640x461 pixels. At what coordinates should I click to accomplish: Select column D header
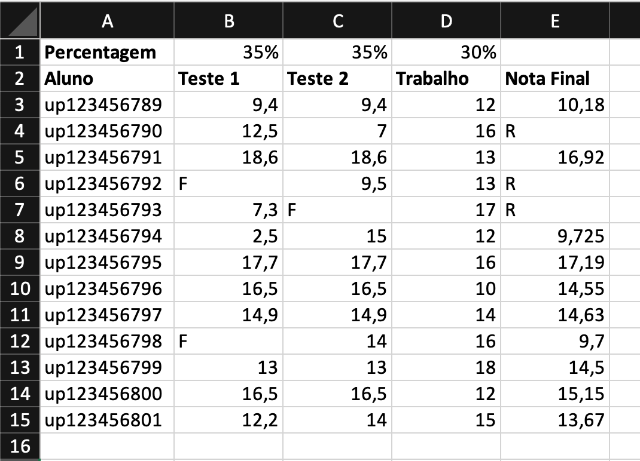tap(446, 21)
